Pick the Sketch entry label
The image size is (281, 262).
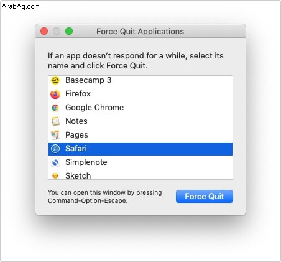point(78,175)
